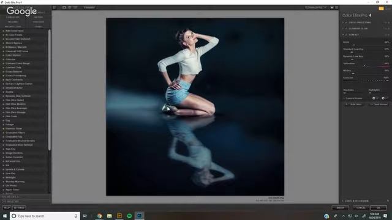Viewport: 392px width, 220px height.
Task: Select the High Key filter
Action: coord(10,149)
